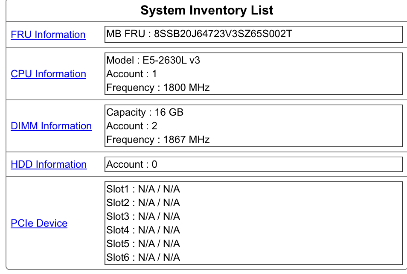The height and width of the screenshot is (274, 407).
Task: Click the CPU Account : 1 line
Action: [131, 74]
